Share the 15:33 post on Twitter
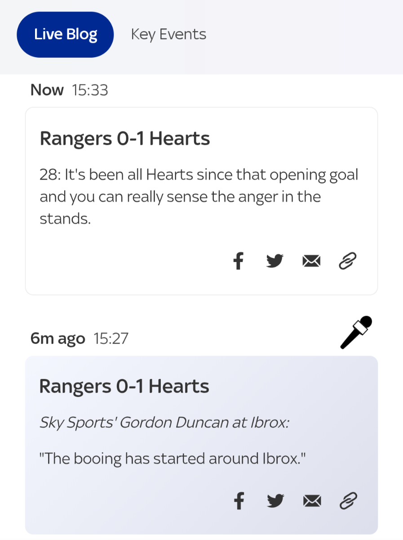 click(275, 261)
